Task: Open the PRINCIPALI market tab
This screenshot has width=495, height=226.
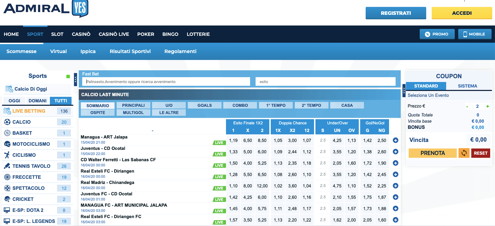Action: (x=133, y=105)
